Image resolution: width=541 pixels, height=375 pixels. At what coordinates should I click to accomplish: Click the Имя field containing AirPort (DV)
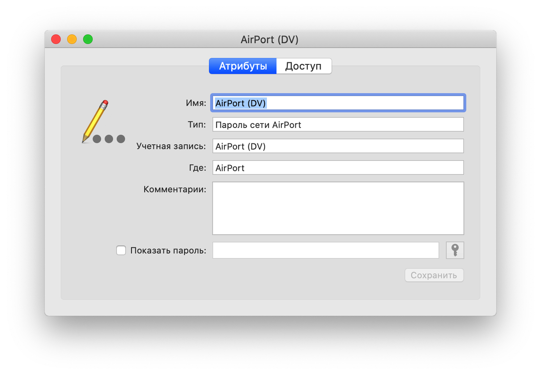[338, 103]
